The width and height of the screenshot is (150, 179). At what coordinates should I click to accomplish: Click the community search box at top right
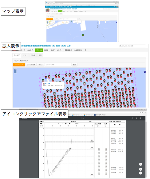(133, 46)
